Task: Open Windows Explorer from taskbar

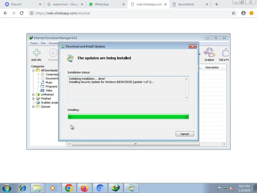Action: click(x=37, y=188)
